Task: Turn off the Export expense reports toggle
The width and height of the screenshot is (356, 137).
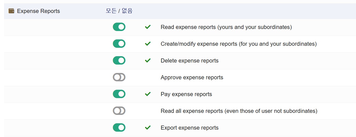Action: tap(119, 128)
